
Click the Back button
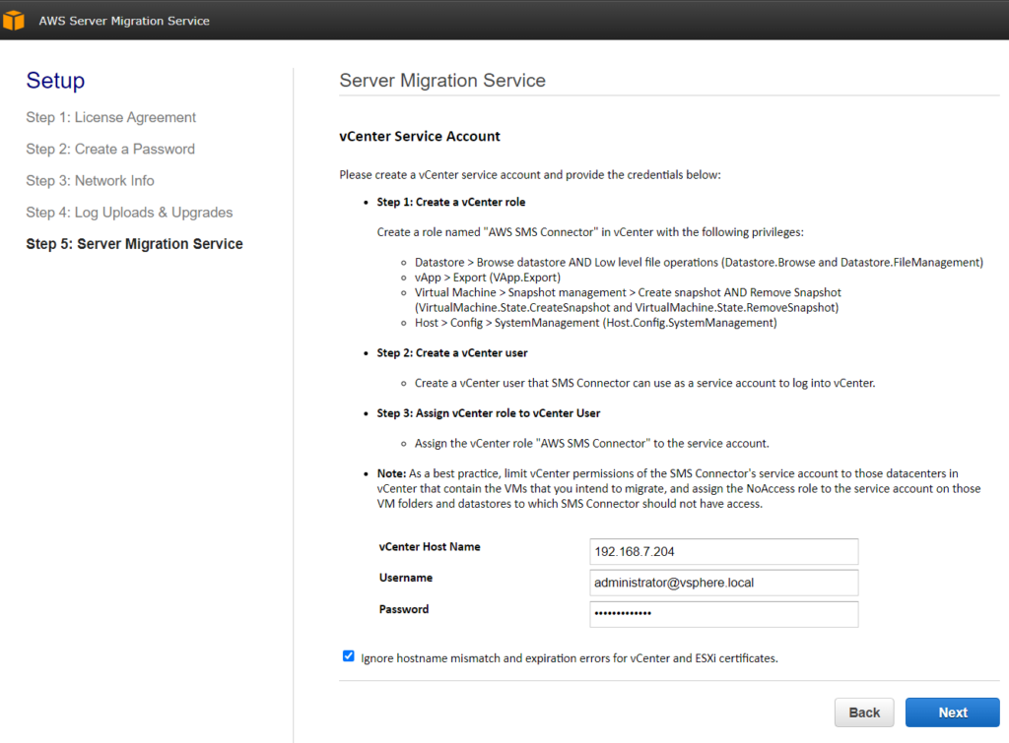pyautogui.click(x=864, y=712)
